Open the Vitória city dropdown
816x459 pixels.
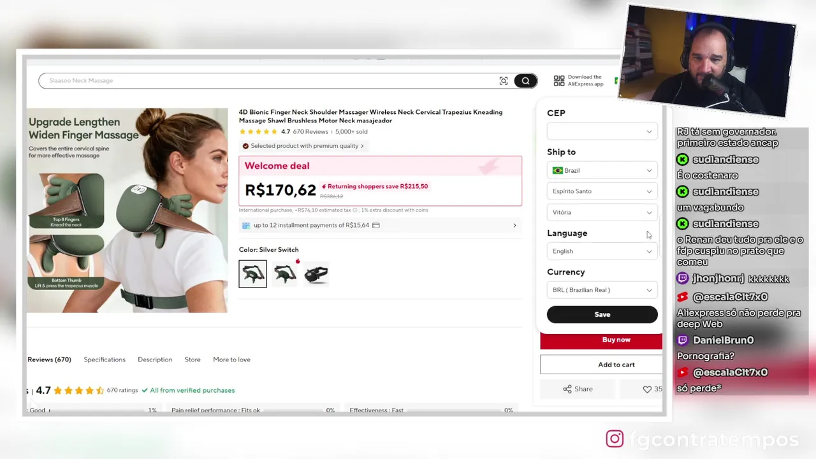click(x=602, y=212)
